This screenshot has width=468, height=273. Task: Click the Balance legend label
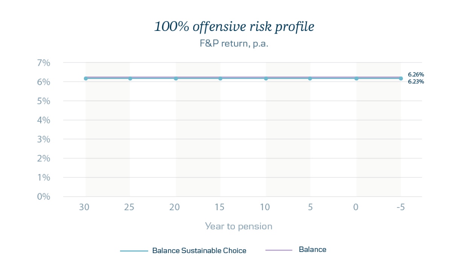[x=312, y=249]
